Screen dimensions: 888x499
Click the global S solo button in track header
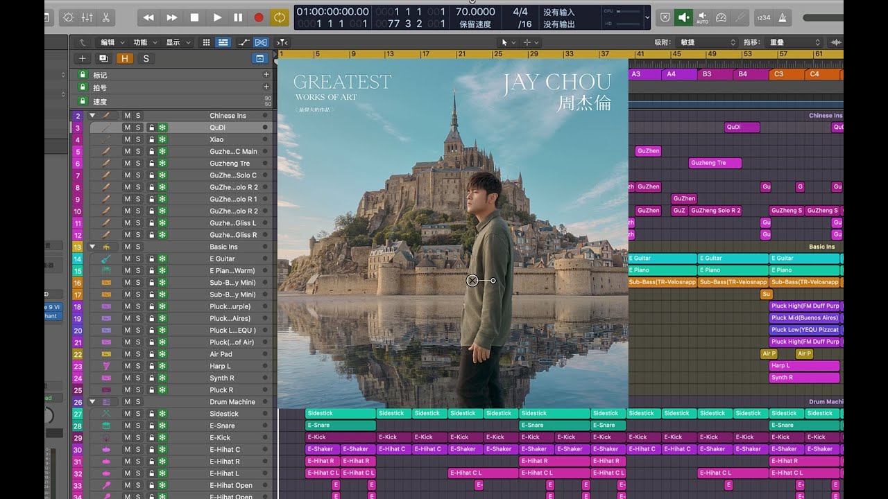click(x=146, y=59)
